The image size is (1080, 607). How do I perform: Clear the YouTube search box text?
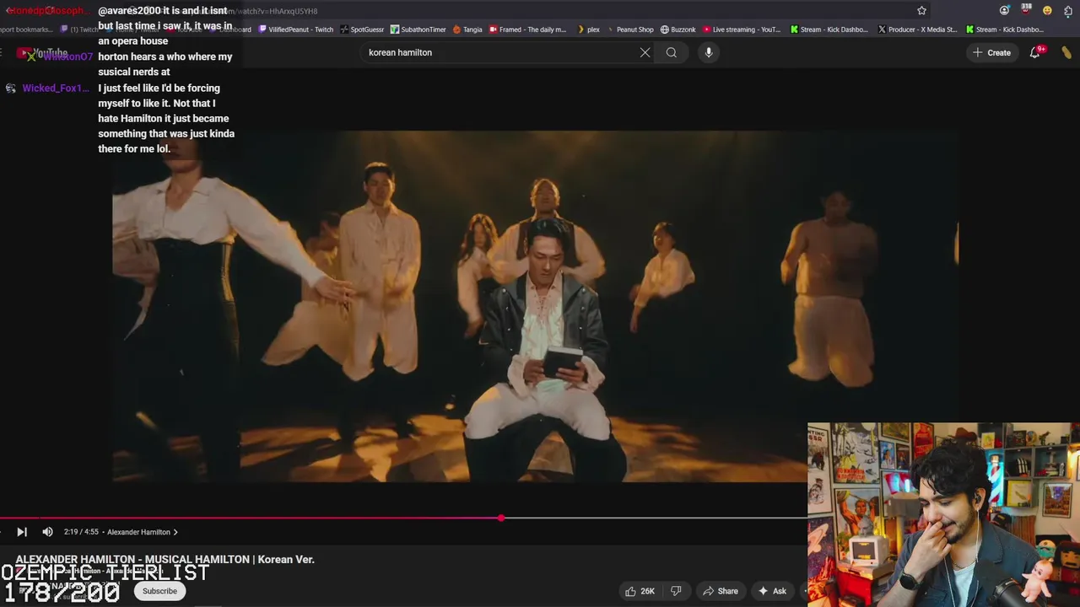(645, 52)
